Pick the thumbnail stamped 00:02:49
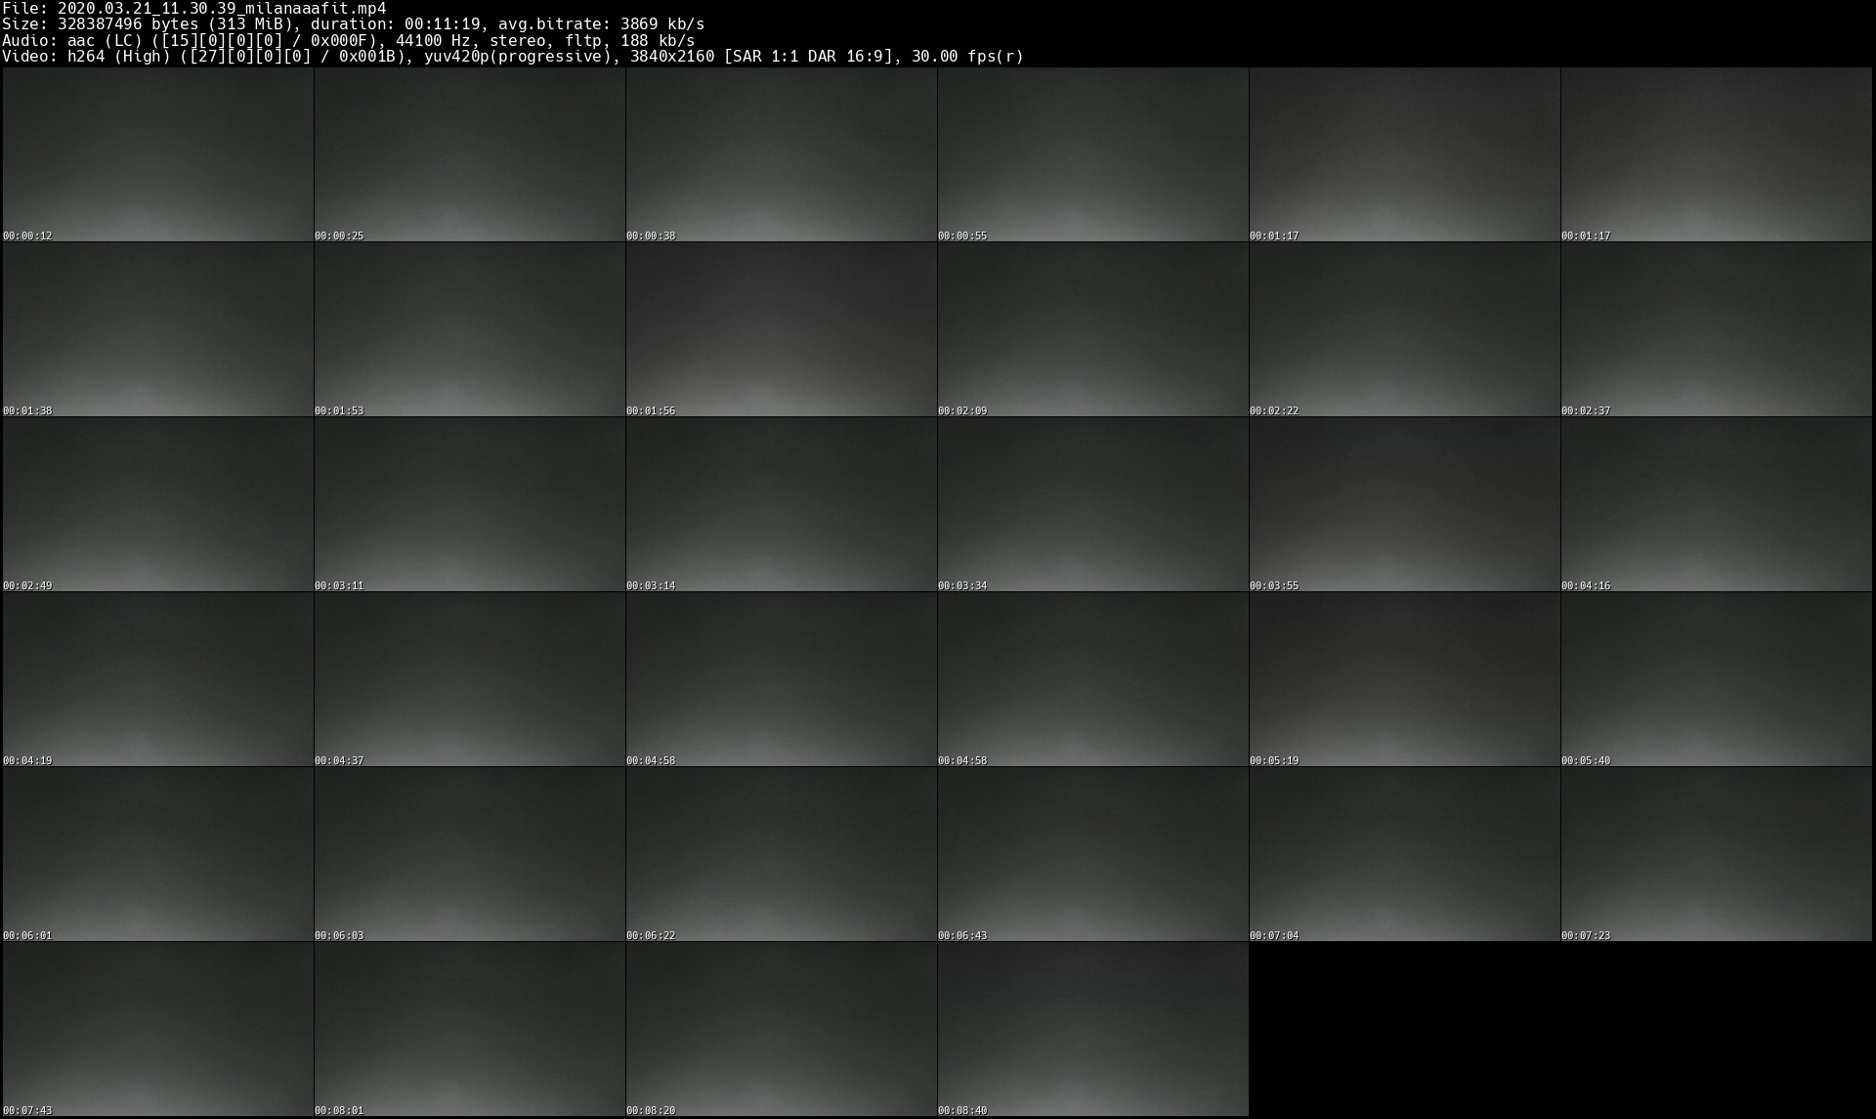The image size is (1876, 1119). coord(158,504)
